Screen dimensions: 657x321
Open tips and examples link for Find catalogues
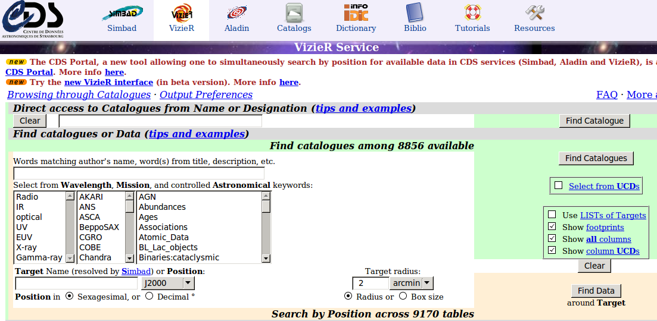(197, 134)
